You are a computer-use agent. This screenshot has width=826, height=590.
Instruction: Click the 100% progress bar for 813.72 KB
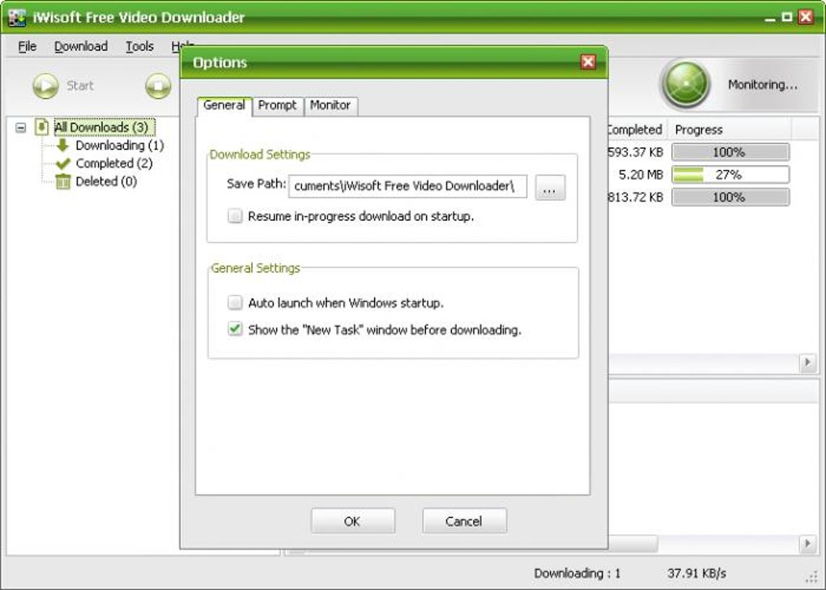(x=730, y=197)
